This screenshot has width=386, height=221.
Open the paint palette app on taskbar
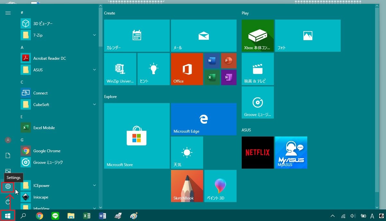[134, 216]
